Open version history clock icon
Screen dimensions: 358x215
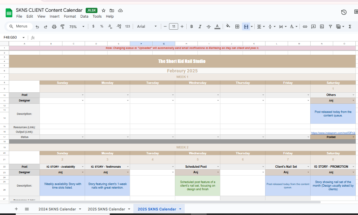pos(344,12)
